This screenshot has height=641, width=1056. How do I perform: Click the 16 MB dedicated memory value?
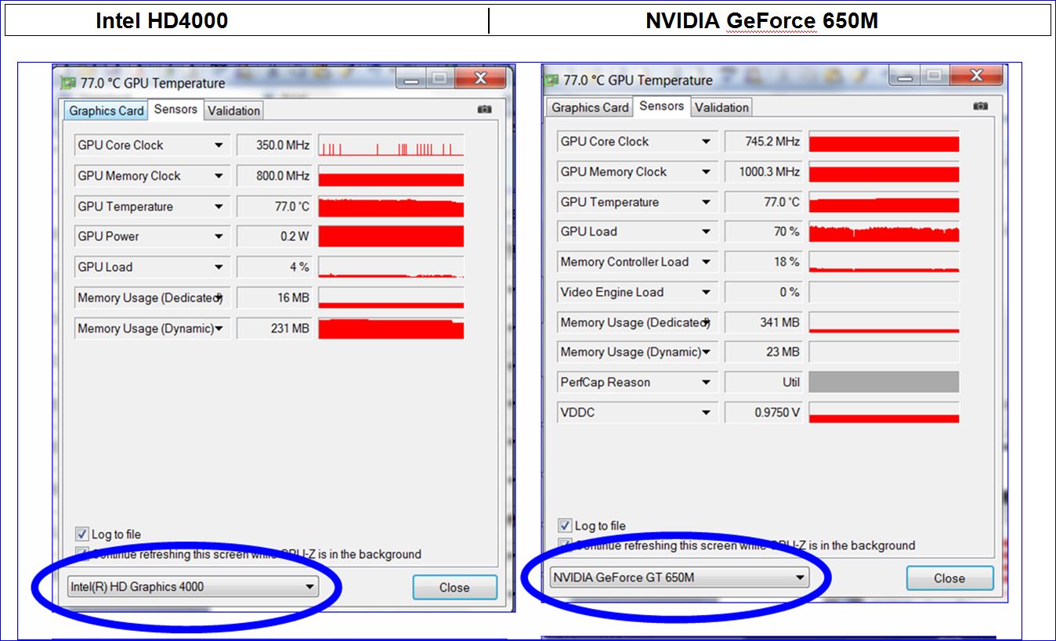pos(274,297)
